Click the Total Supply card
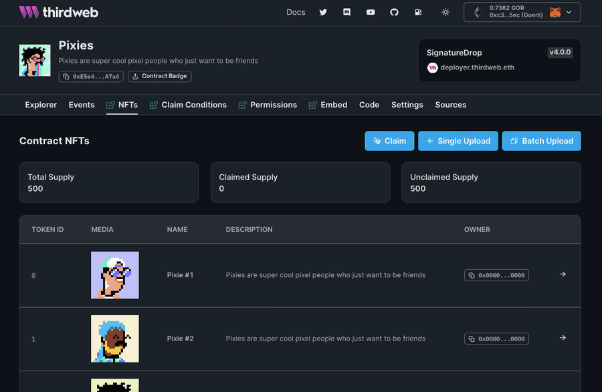 click(109, 183)
